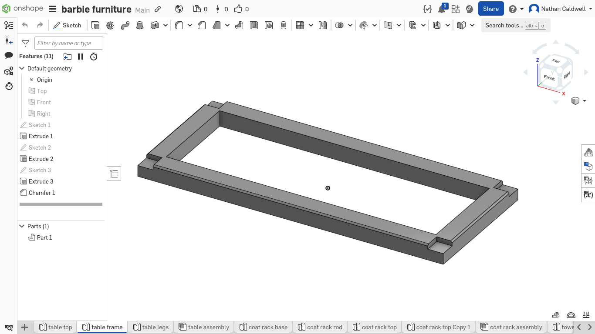Select the Hole tool
The height and width of the screenshot is (334, 595).
[269, 26]
